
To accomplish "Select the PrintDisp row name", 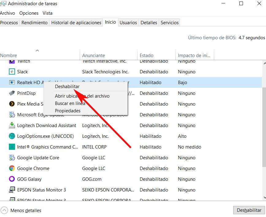I will click(26, 93).
